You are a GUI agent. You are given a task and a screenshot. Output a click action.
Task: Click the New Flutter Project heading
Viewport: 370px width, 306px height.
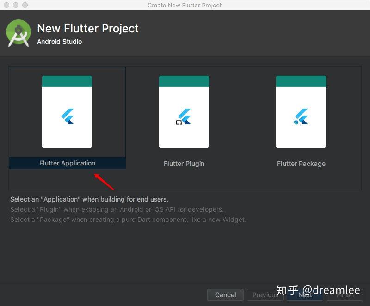(x=88, y=29)
